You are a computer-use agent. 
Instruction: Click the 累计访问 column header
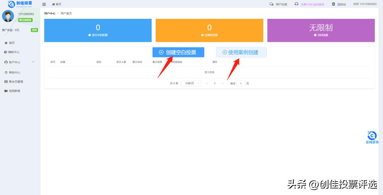(137, 62)
